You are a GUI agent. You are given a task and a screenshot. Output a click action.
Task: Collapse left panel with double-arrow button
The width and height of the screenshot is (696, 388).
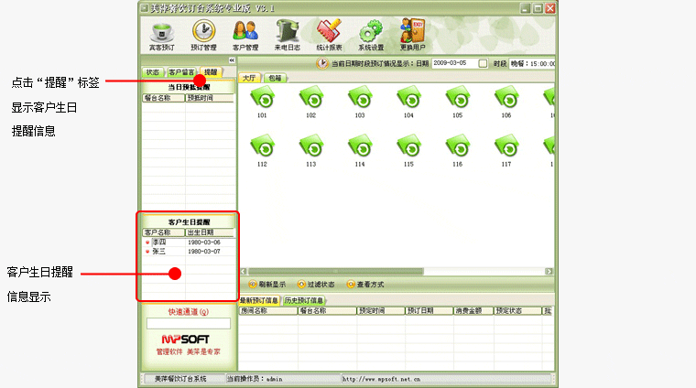pos(232,60)
